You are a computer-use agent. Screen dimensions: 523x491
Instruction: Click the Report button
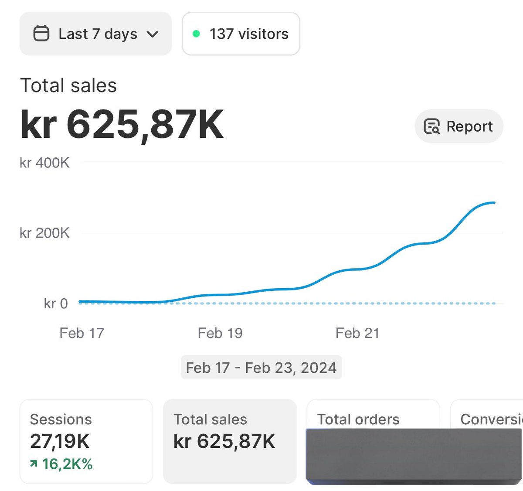[x=458, y=126]
